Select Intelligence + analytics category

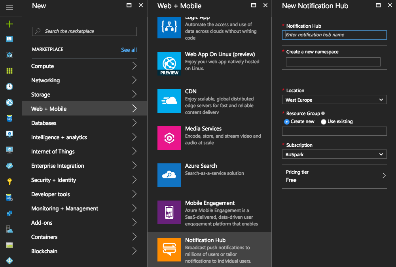84,137
